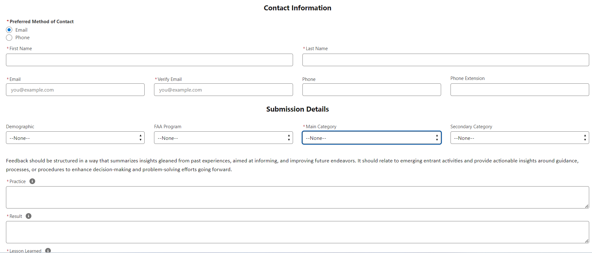Image resolution: width=592 pixels, height=253 pixels.
Task: Expand the Main Category dropdown
Action: (x=371, y=138)
